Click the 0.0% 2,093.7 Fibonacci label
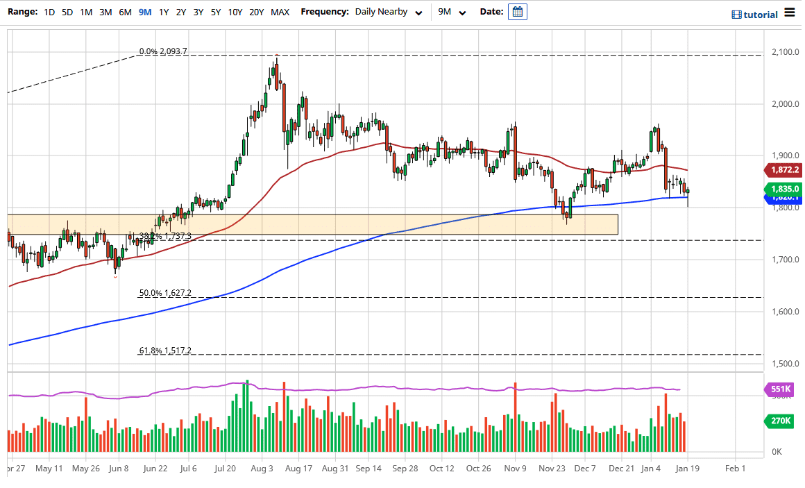This screenshot has width=805, height=488. 162,51
